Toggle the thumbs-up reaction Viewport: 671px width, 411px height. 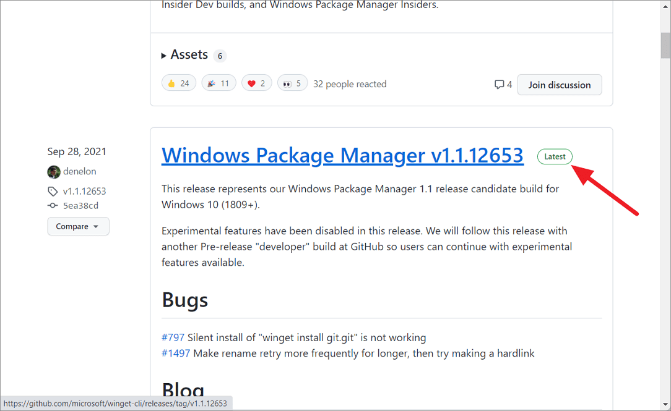178,82
